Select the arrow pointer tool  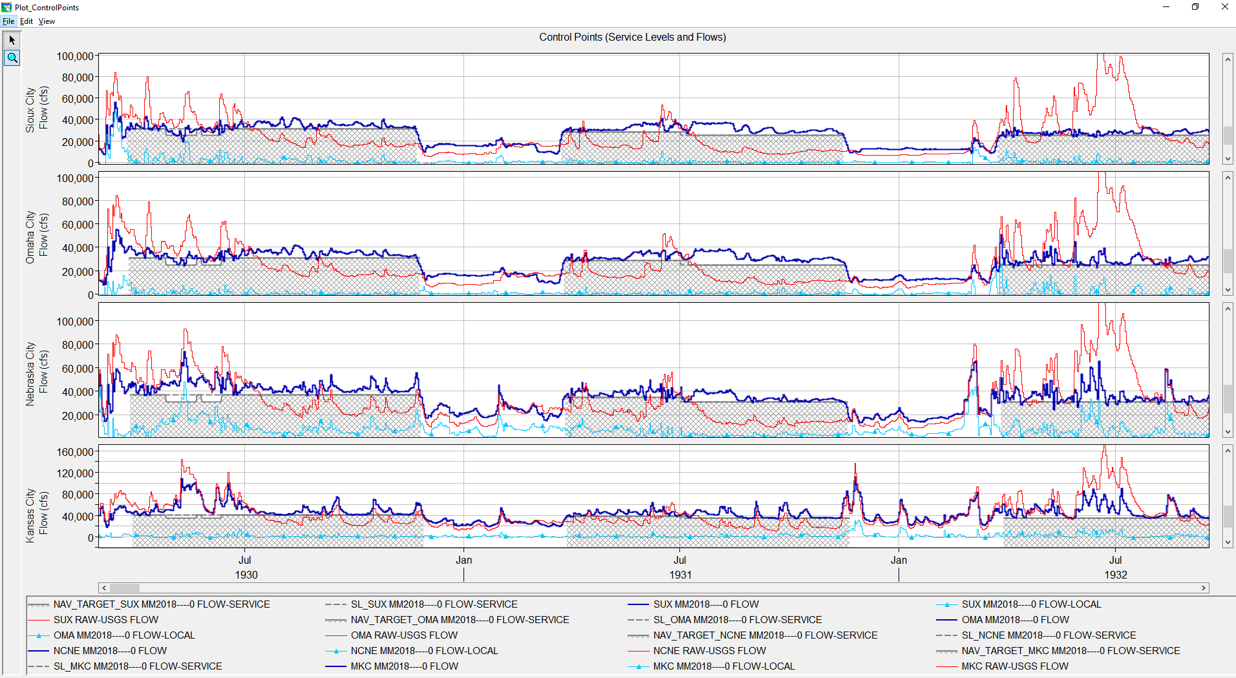[12, 40]
